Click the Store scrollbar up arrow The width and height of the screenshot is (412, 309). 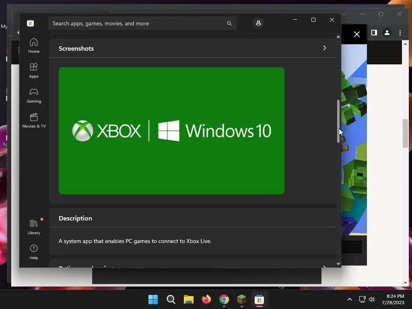click(x=338, y=37)
